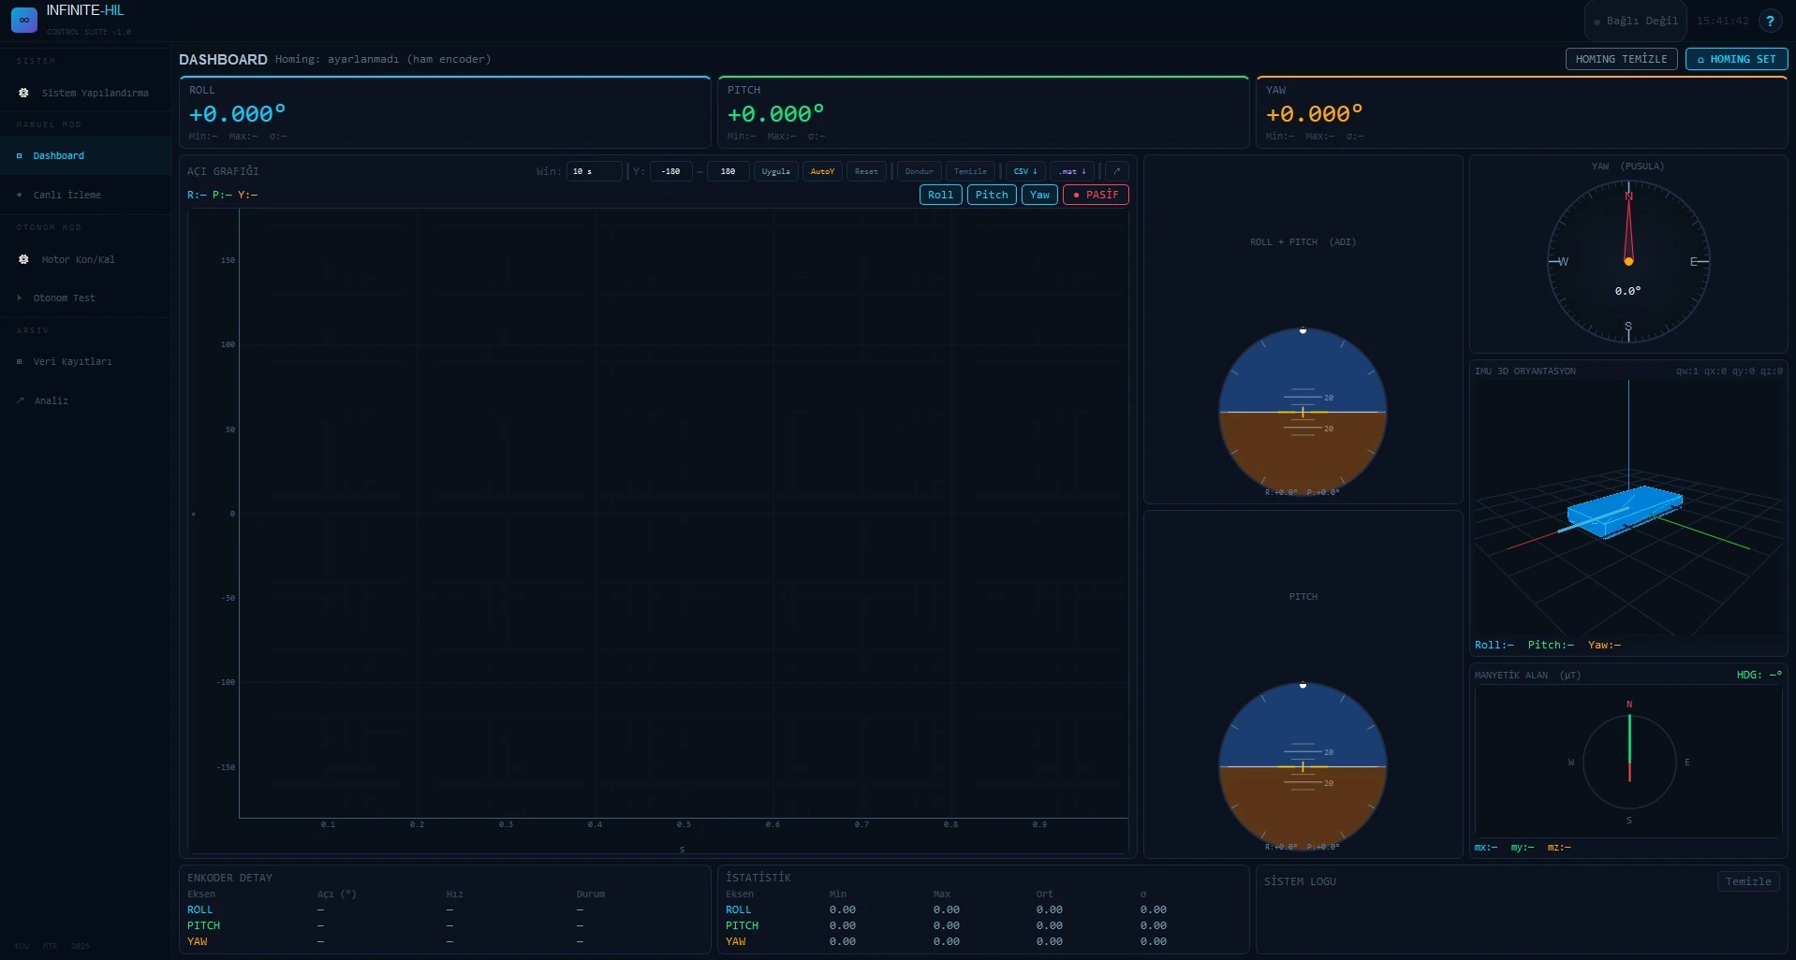Screen dimensions: 1796x960
Task: Click the Motor Kon/Kal gear icon
Action: 23,259
